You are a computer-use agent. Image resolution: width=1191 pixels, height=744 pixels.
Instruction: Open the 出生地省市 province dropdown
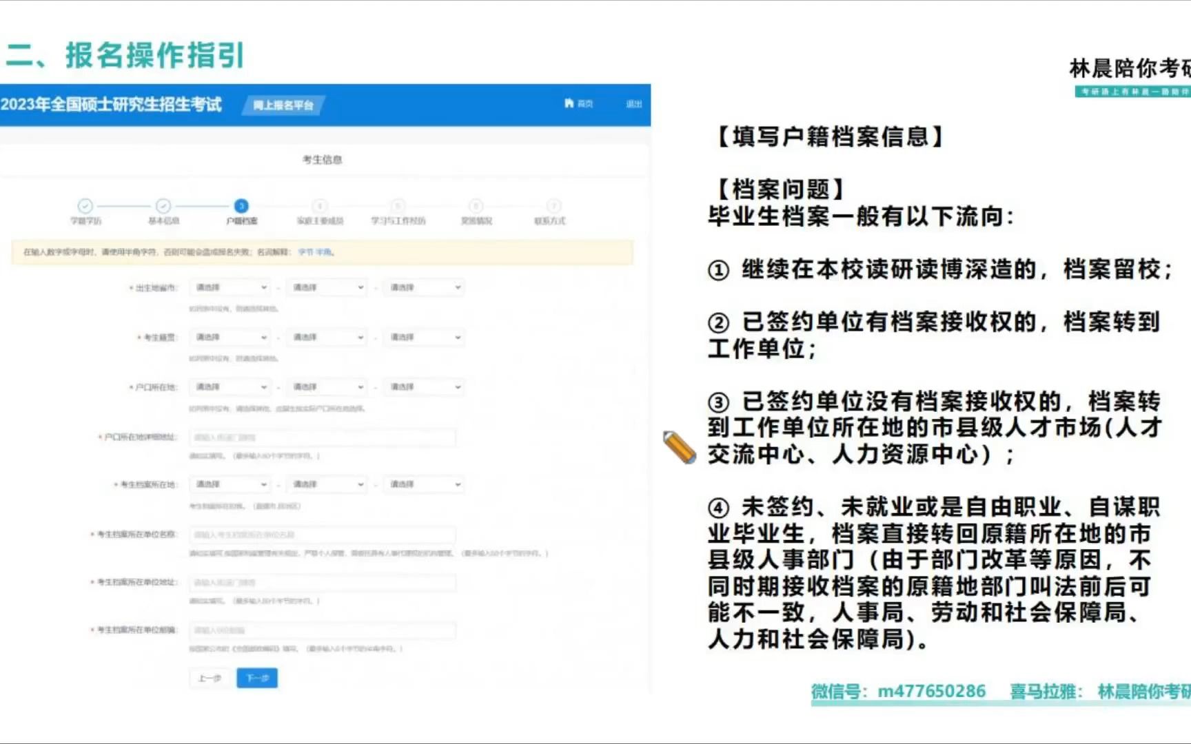click(230, 287)
